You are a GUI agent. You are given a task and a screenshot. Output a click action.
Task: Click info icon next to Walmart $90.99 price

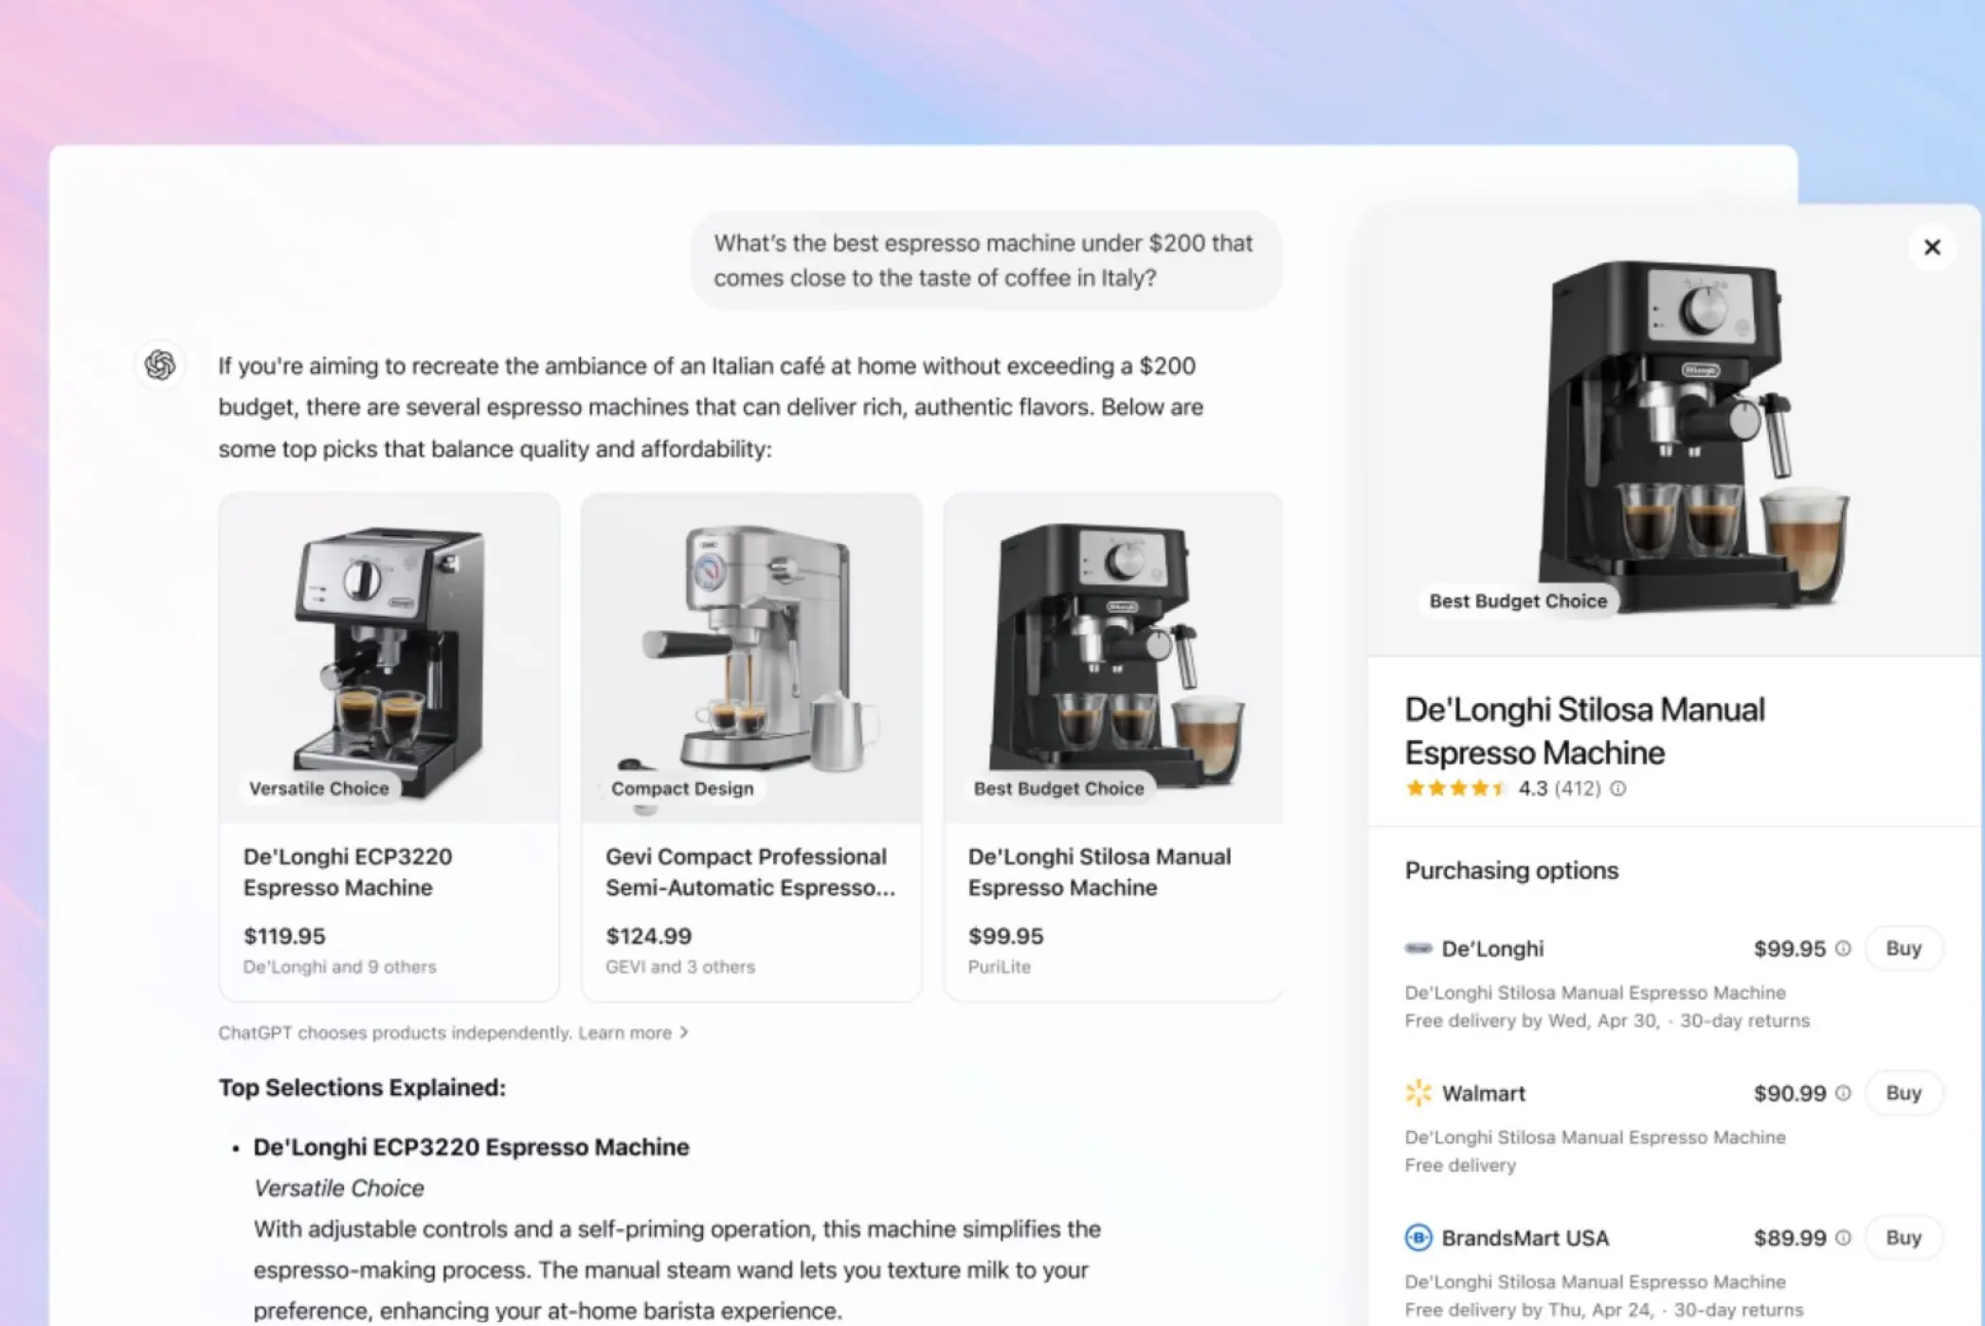coord(1843,1093)
